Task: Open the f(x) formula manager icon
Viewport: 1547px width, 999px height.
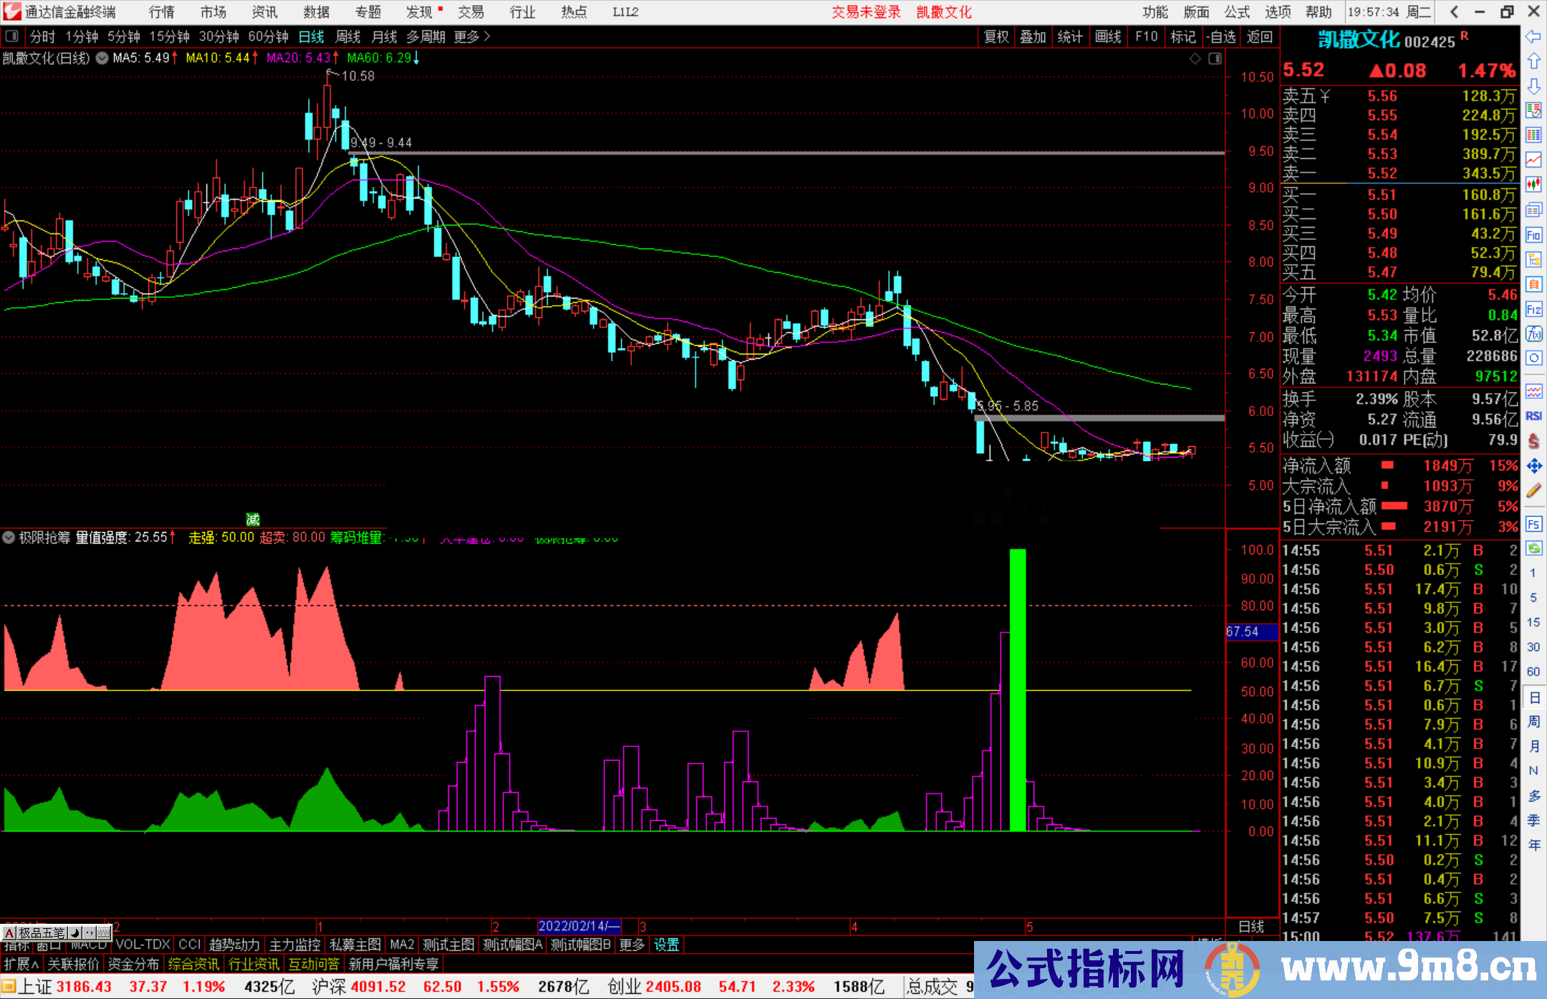Action: point(1533,334)
